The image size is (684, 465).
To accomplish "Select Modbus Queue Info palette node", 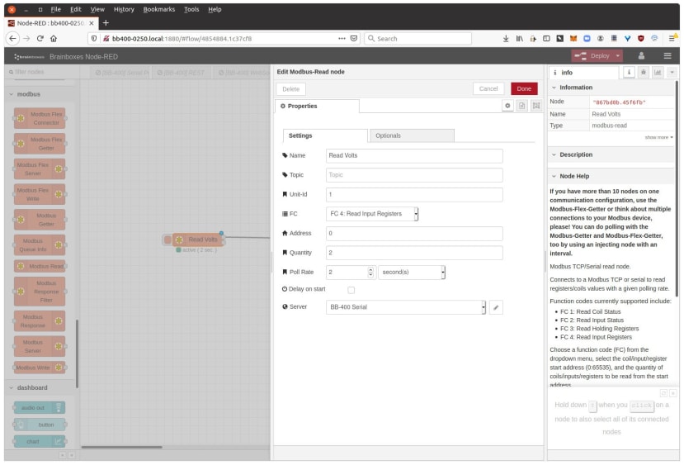I will click(x=40, y=245).
